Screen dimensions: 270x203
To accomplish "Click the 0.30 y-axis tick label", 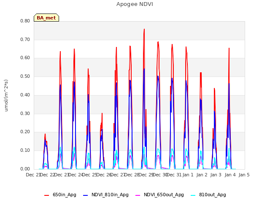I will pyautogui.click(x=25, y=114).
